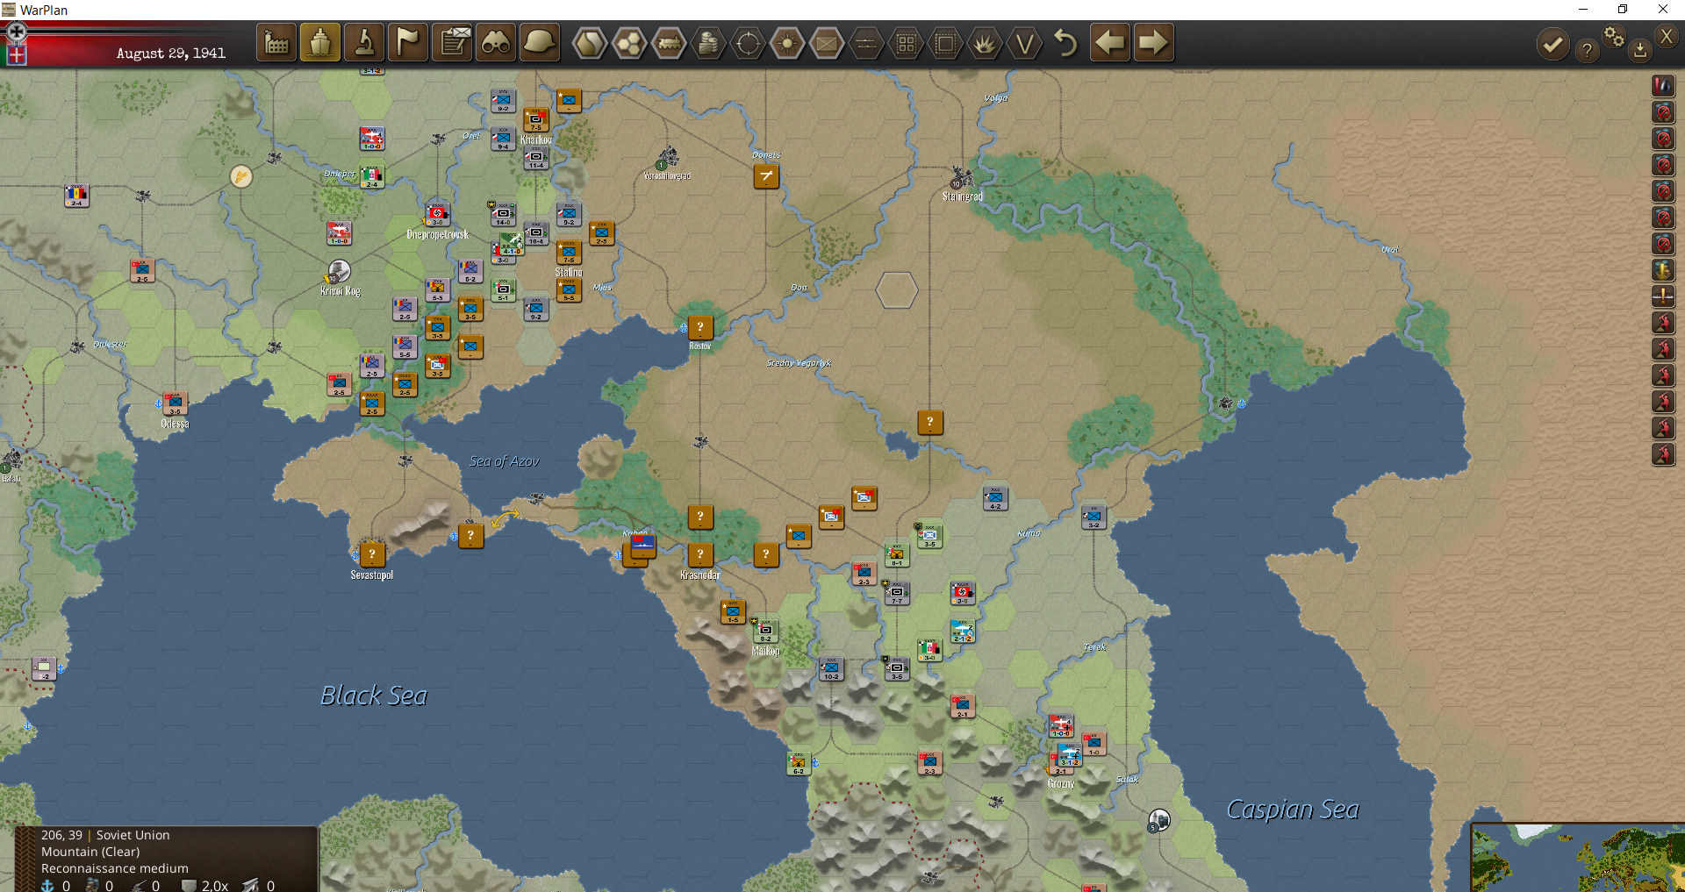Screen dimensions: 1685x892
Task: Open the gears settings menu
Action: click(x=1614, y=36)
